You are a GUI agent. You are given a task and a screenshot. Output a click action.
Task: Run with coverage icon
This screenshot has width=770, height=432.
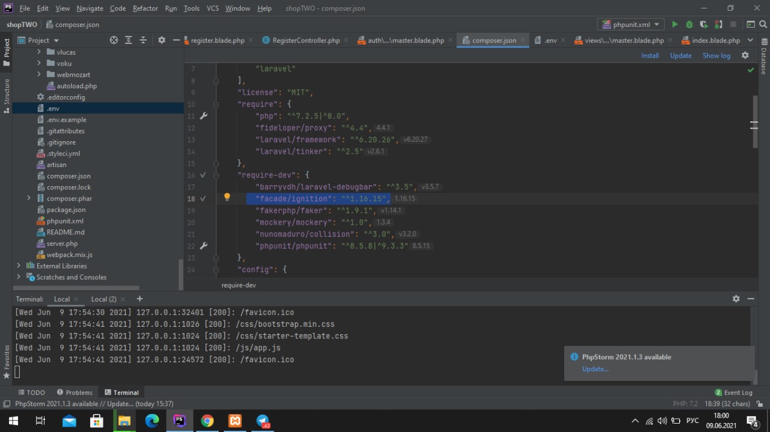coord(703,25)
